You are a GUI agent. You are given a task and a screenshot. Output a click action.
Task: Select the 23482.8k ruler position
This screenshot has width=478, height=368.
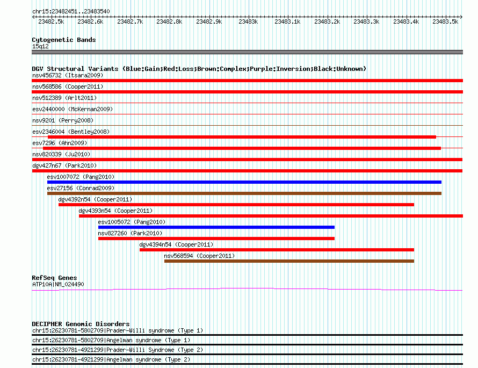(x=169, y=21)
